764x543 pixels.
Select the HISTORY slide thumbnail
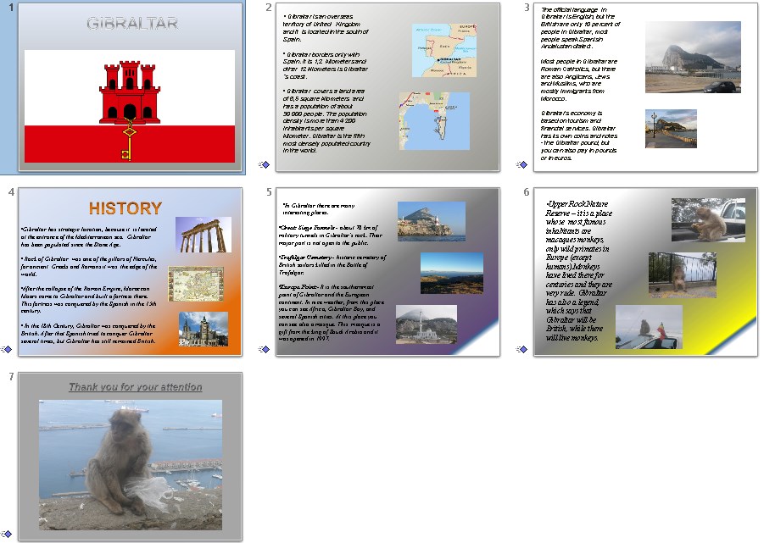pos(130,271)
